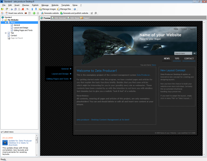Collapse the News tree node
The width and height of the screenshot is (207, 161).
coord(6,22)
